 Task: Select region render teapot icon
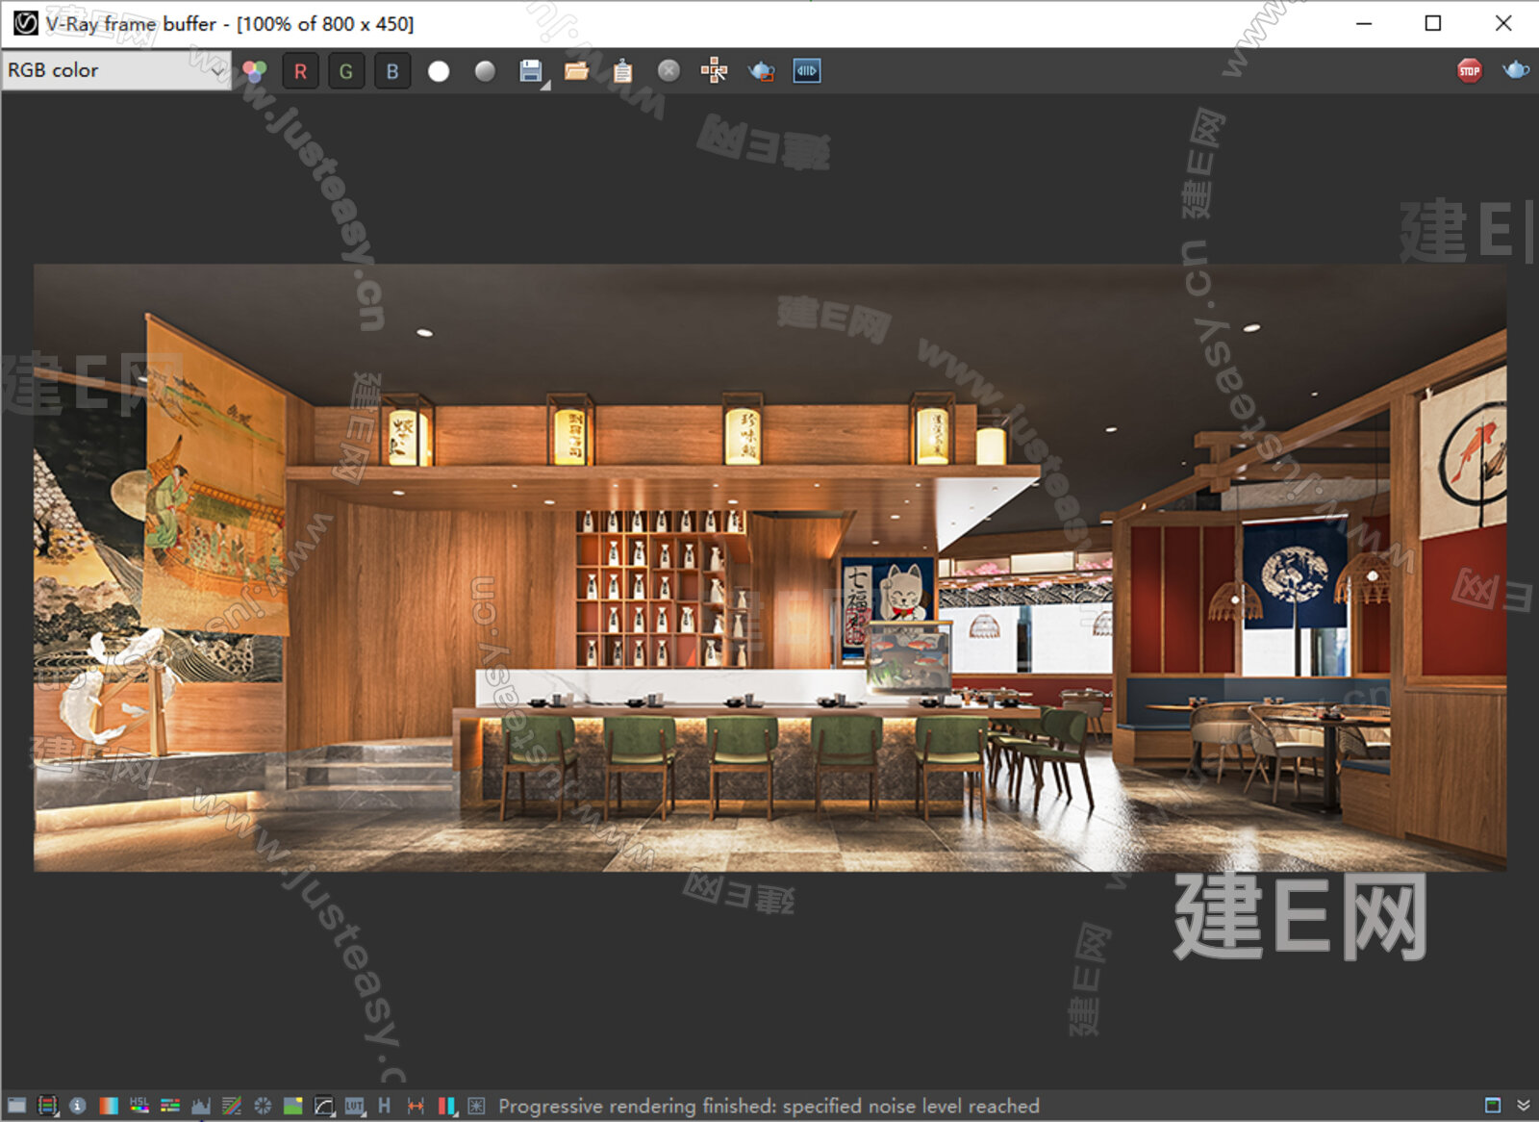pyautogui.click(x=761, y=71)
